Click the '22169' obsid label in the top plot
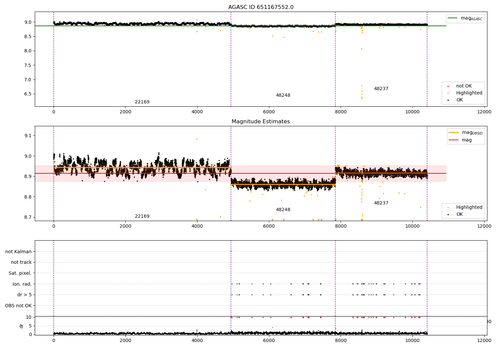 (142, 102)
